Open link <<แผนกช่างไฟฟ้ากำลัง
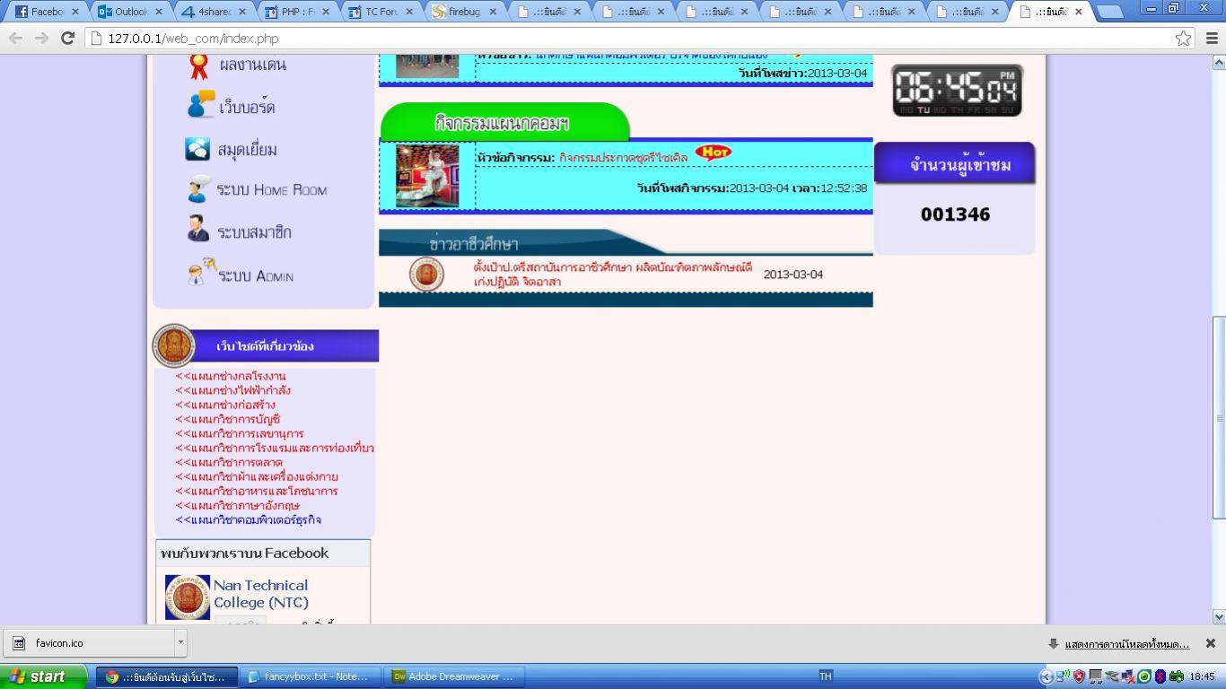1226x689 pixels. pos(232,390)
